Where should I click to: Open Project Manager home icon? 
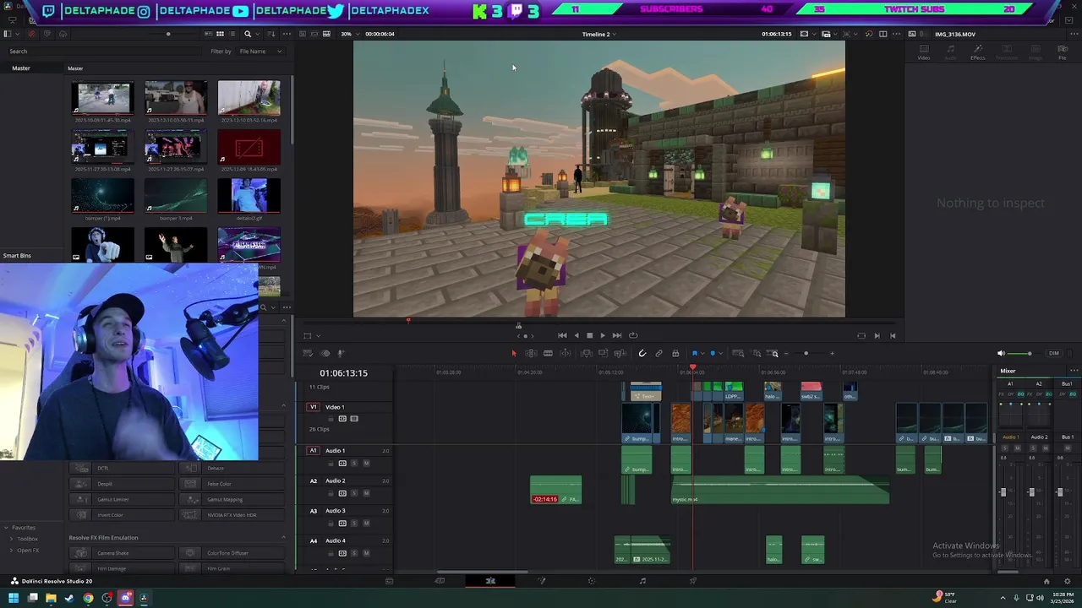pyautogui.click(x=1046, y=581)
